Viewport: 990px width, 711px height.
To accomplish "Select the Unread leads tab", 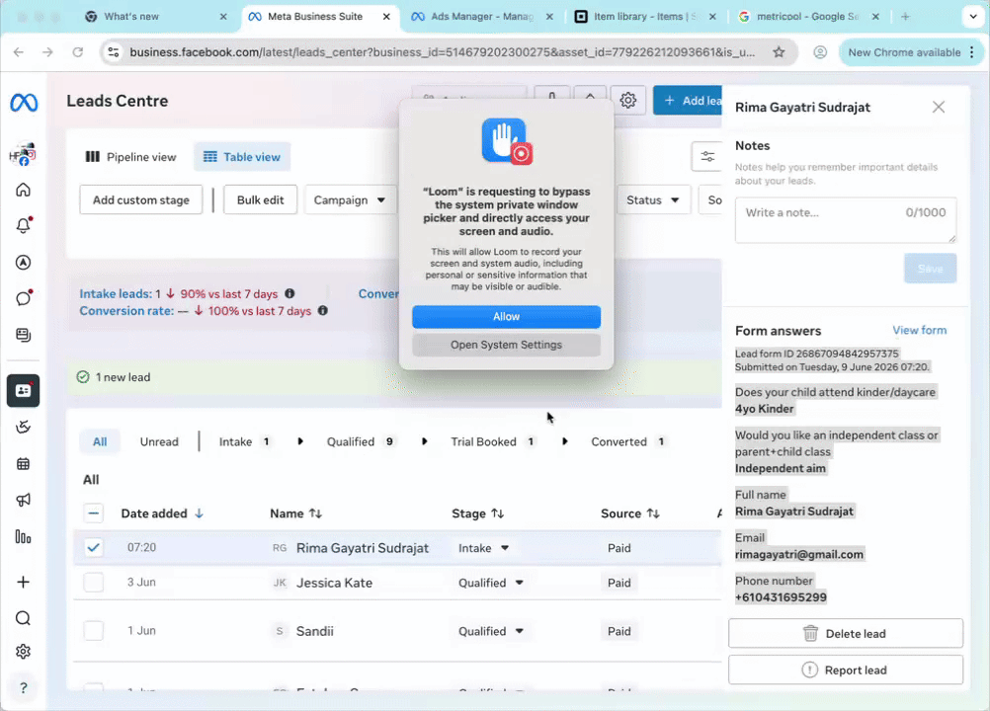I will [159, 441].
